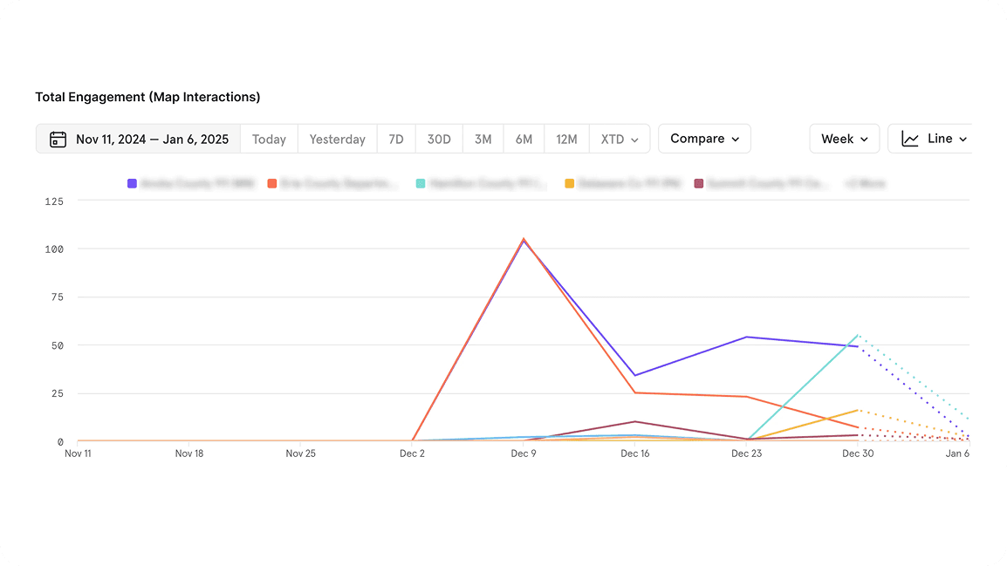Select the Today range option
Viewport: 1007px width, 566px height.
pyautogui.click(x=269, y=140)
